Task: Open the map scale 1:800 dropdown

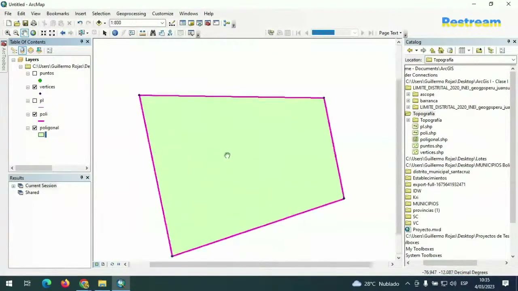Action: [162, 23]
